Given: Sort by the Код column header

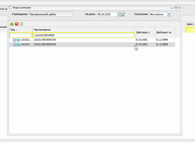Looking at the screenshot, I should (21, 30).
